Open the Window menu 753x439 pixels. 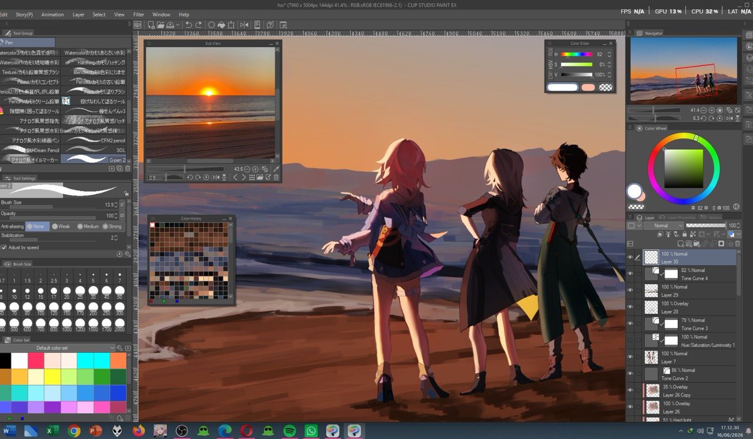point(161,14)
